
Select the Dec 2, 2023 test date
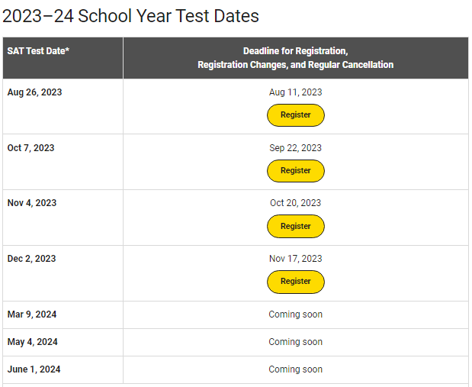click(x=31, y=259)
